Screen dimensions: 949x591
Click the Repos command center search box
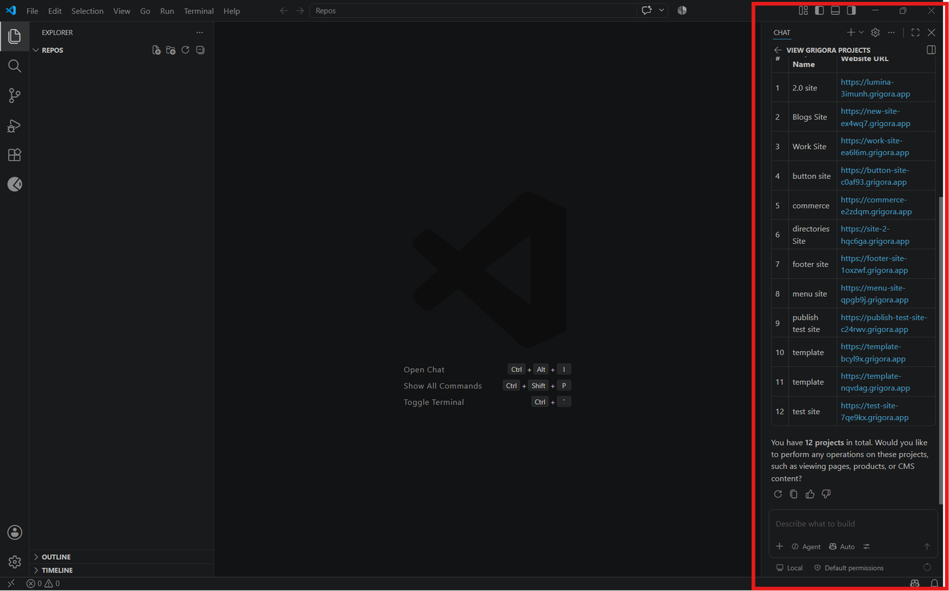[x=473, y=11]
